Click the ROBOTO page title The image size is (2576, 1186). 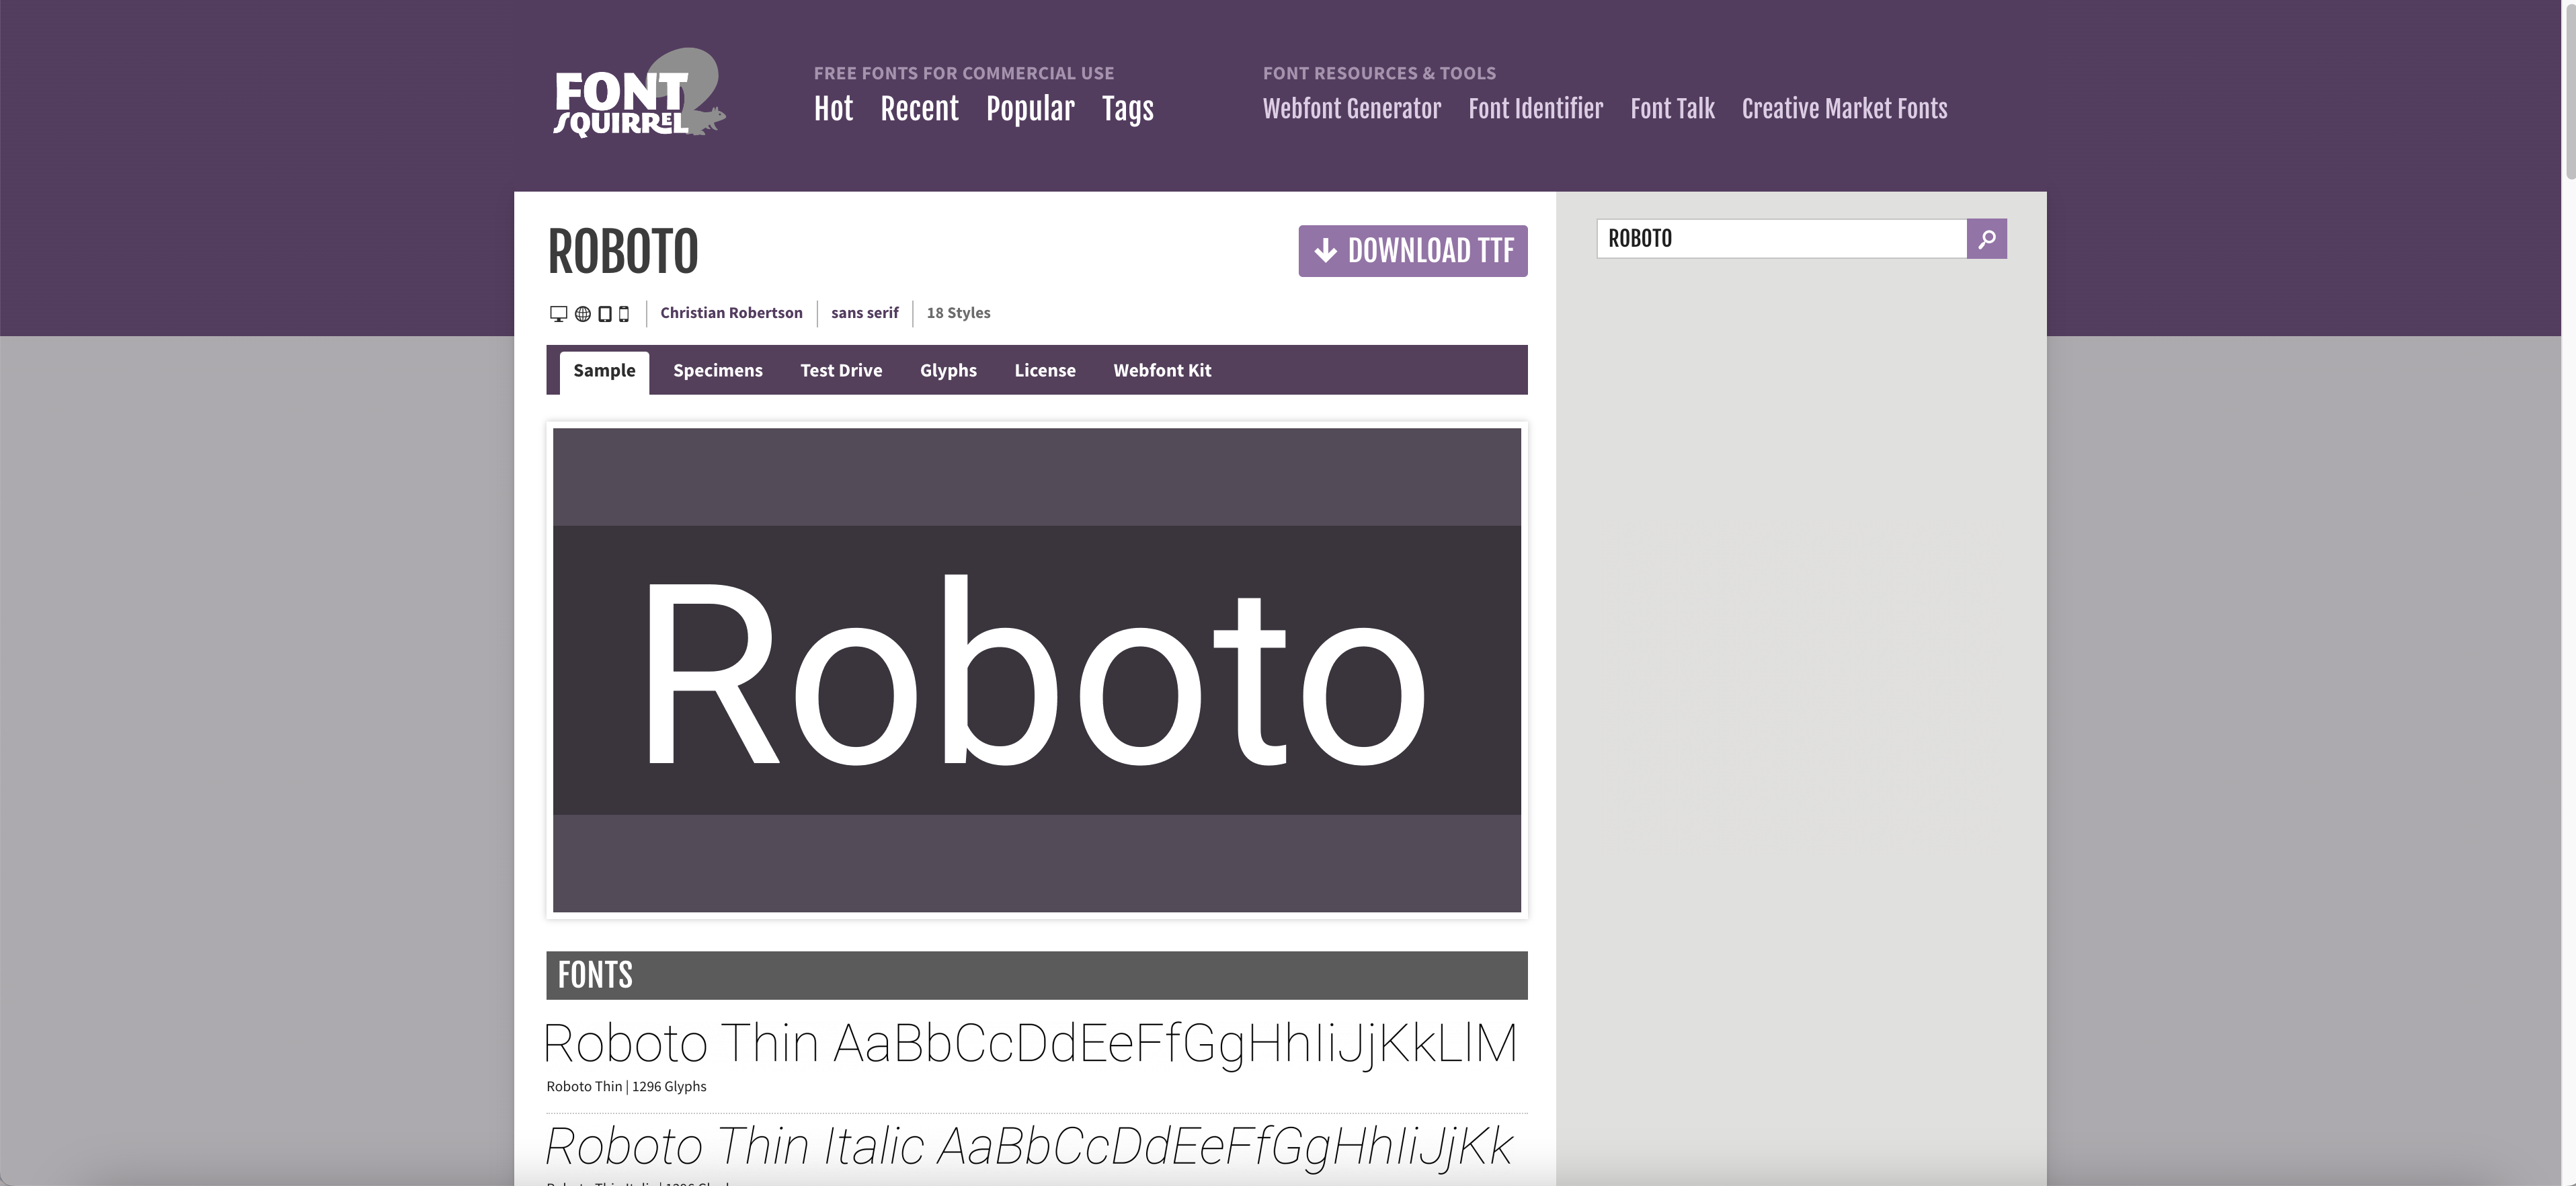[x=622, y=251]
